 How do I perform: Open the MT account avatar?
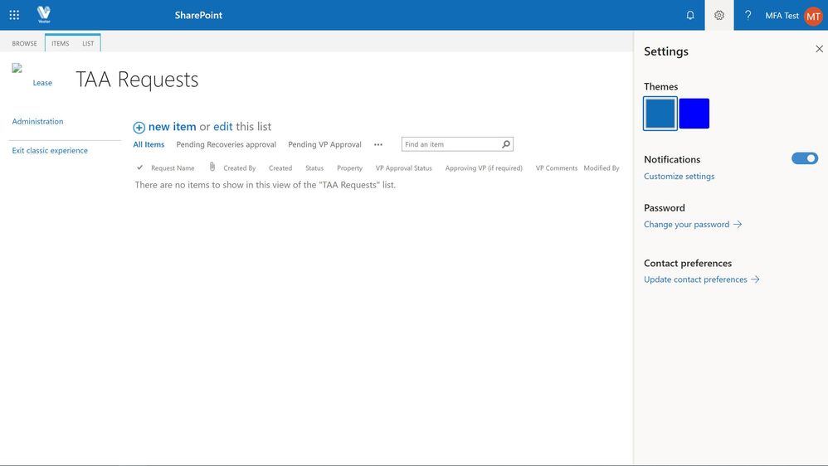click(813, 16)
